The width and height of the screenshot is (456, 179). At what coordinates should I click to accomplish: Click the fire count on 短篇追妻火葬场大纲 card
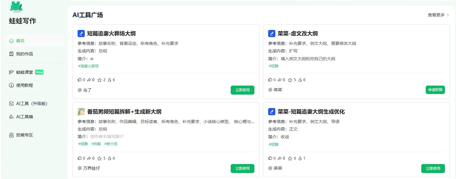(x=109, y=80)
